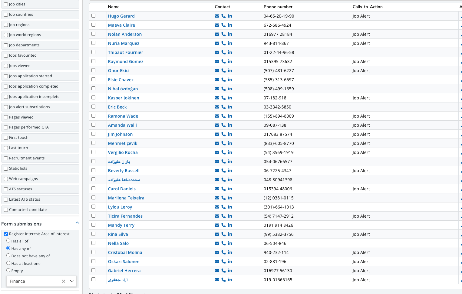Clear the Finance selection with X
This screenshot has height=294, width=462.
[64, 281]
